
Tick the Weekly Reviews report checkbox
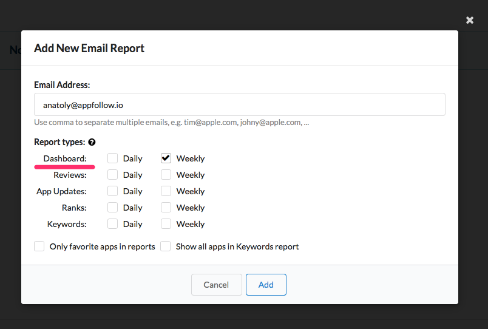166,175
